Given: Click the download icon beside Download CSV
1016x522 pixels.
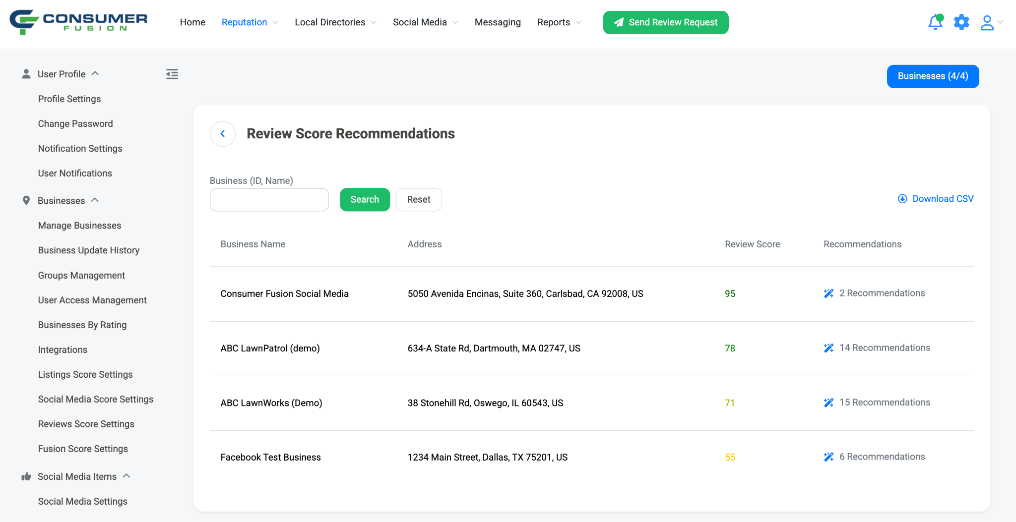Looking at the screenshot, I should click(x=902, y=199).
